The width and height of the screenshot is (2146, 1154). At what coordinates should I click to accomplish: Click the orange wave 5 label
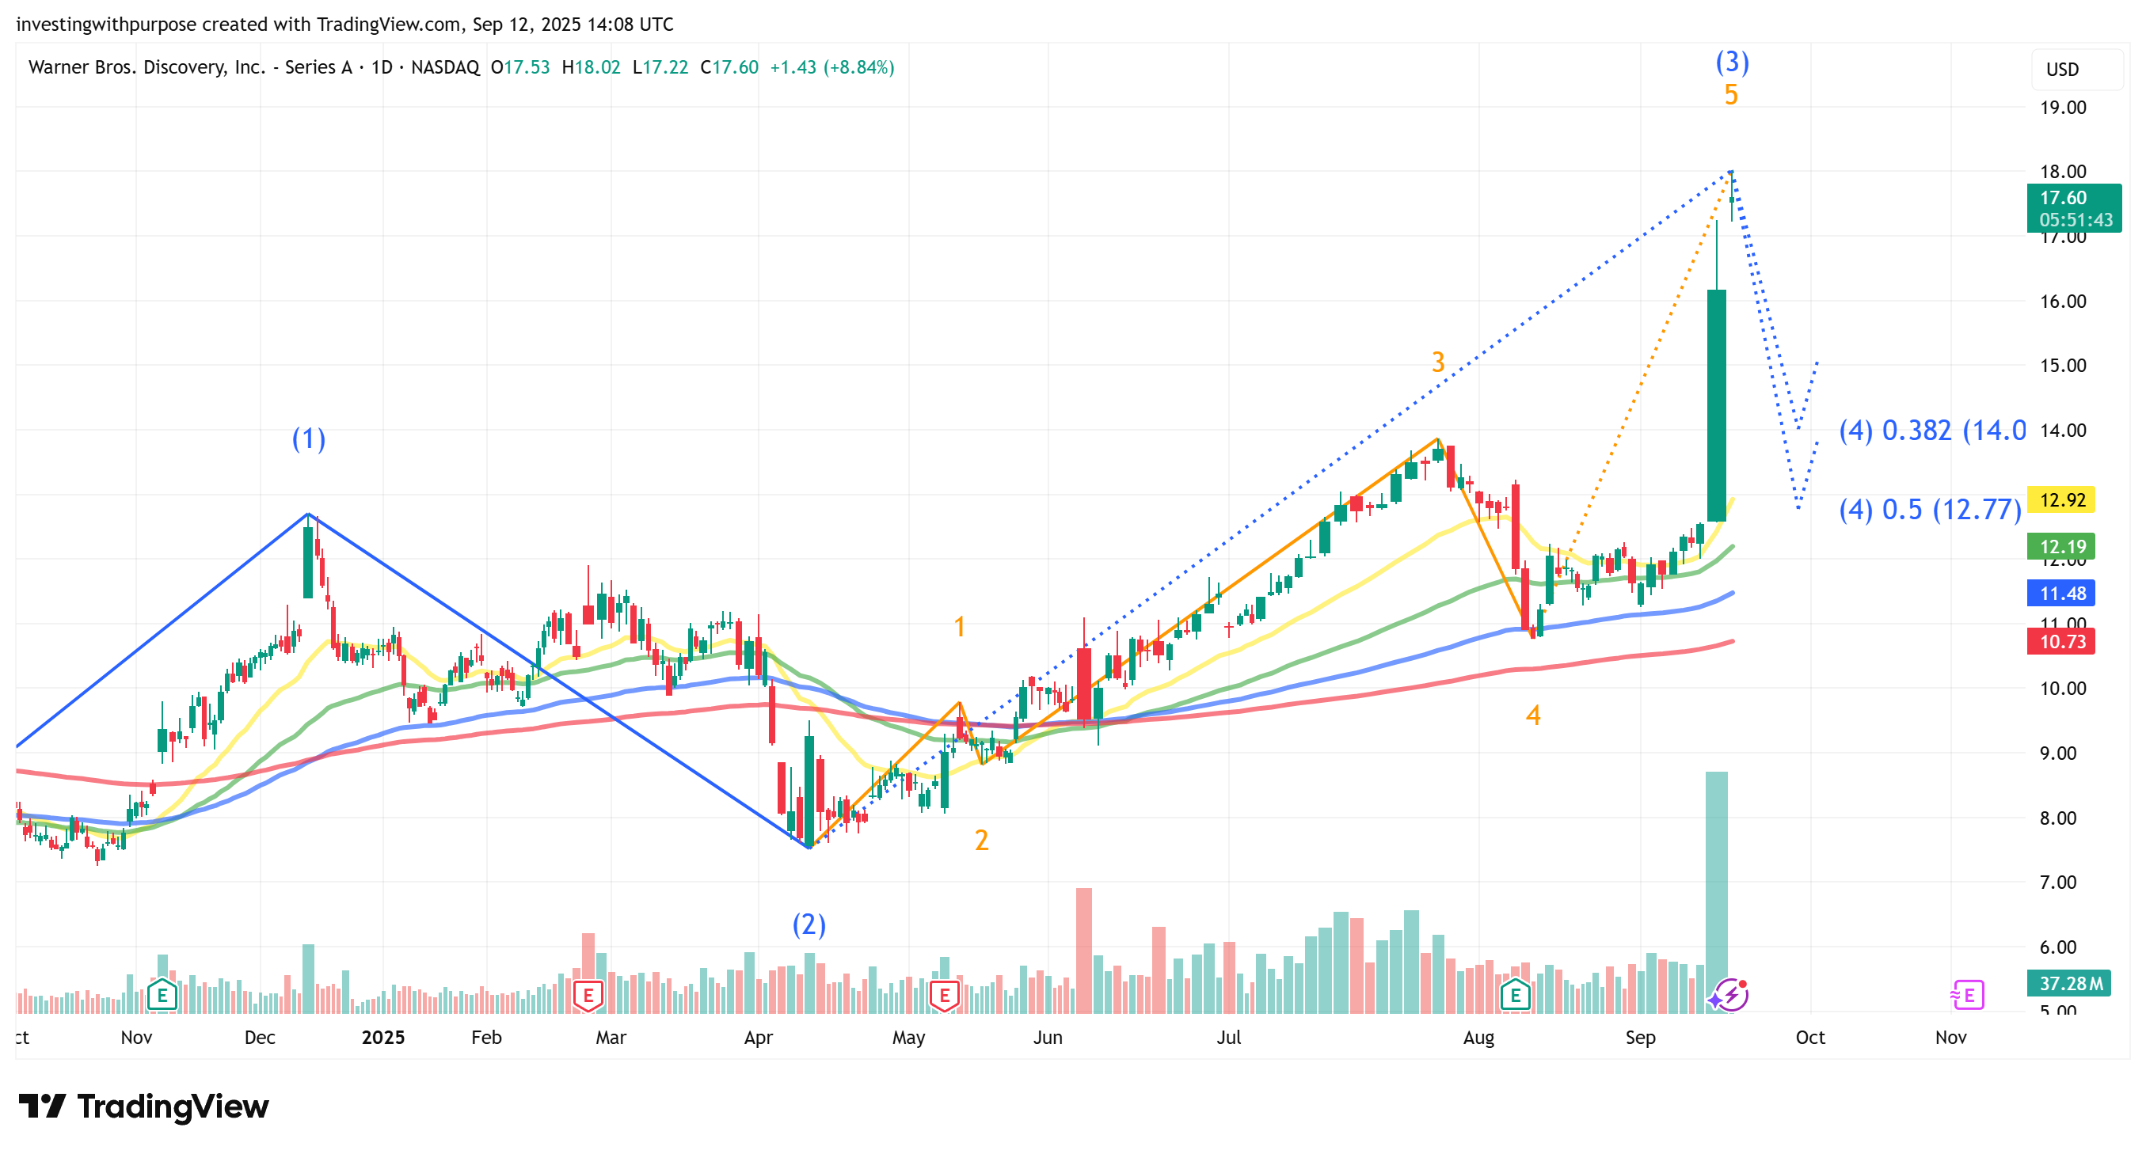tap(1731, 95)
